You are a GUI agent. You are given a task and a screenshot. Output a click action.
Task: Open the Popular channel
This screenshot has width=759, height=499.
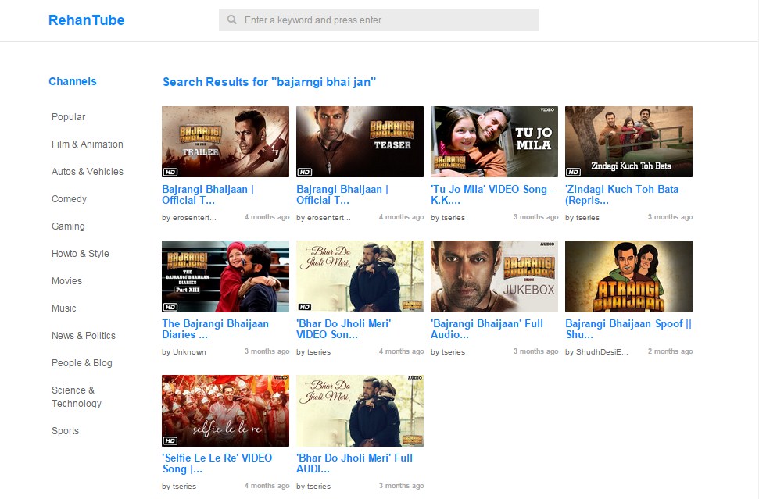pos(68,117)
